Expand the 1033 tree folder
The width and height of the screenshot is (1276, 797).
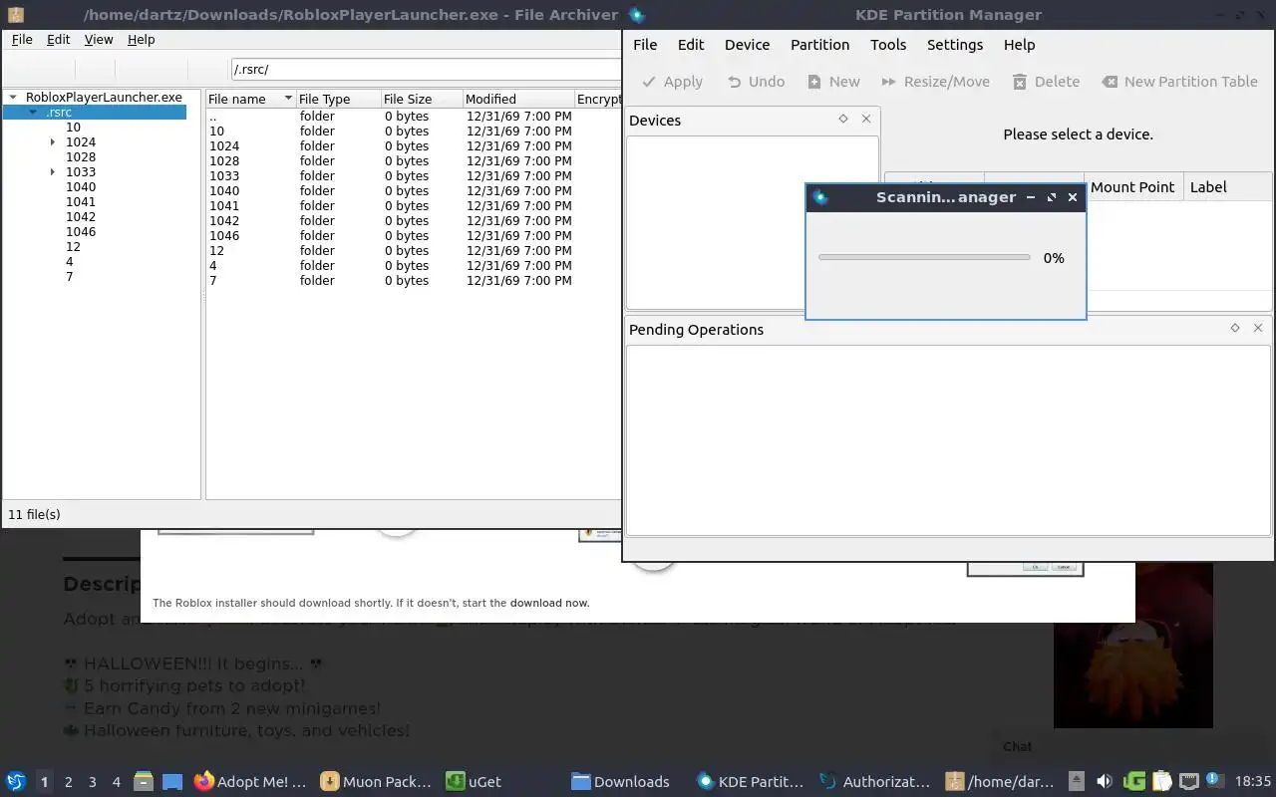click(x=53, y=172)
